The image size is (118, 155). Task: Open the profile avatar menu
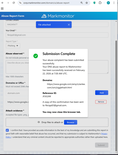pos(108,3)
